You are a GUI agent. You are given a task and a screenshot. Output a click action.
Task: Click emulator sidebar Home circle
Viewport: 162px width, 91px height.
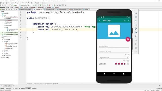(136, 44)
